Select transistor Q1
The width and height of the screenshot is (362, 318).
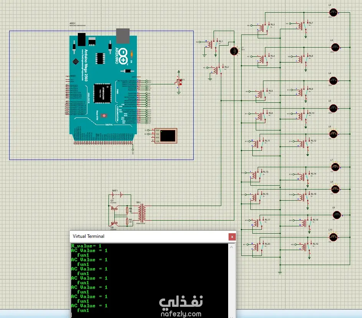114,208
